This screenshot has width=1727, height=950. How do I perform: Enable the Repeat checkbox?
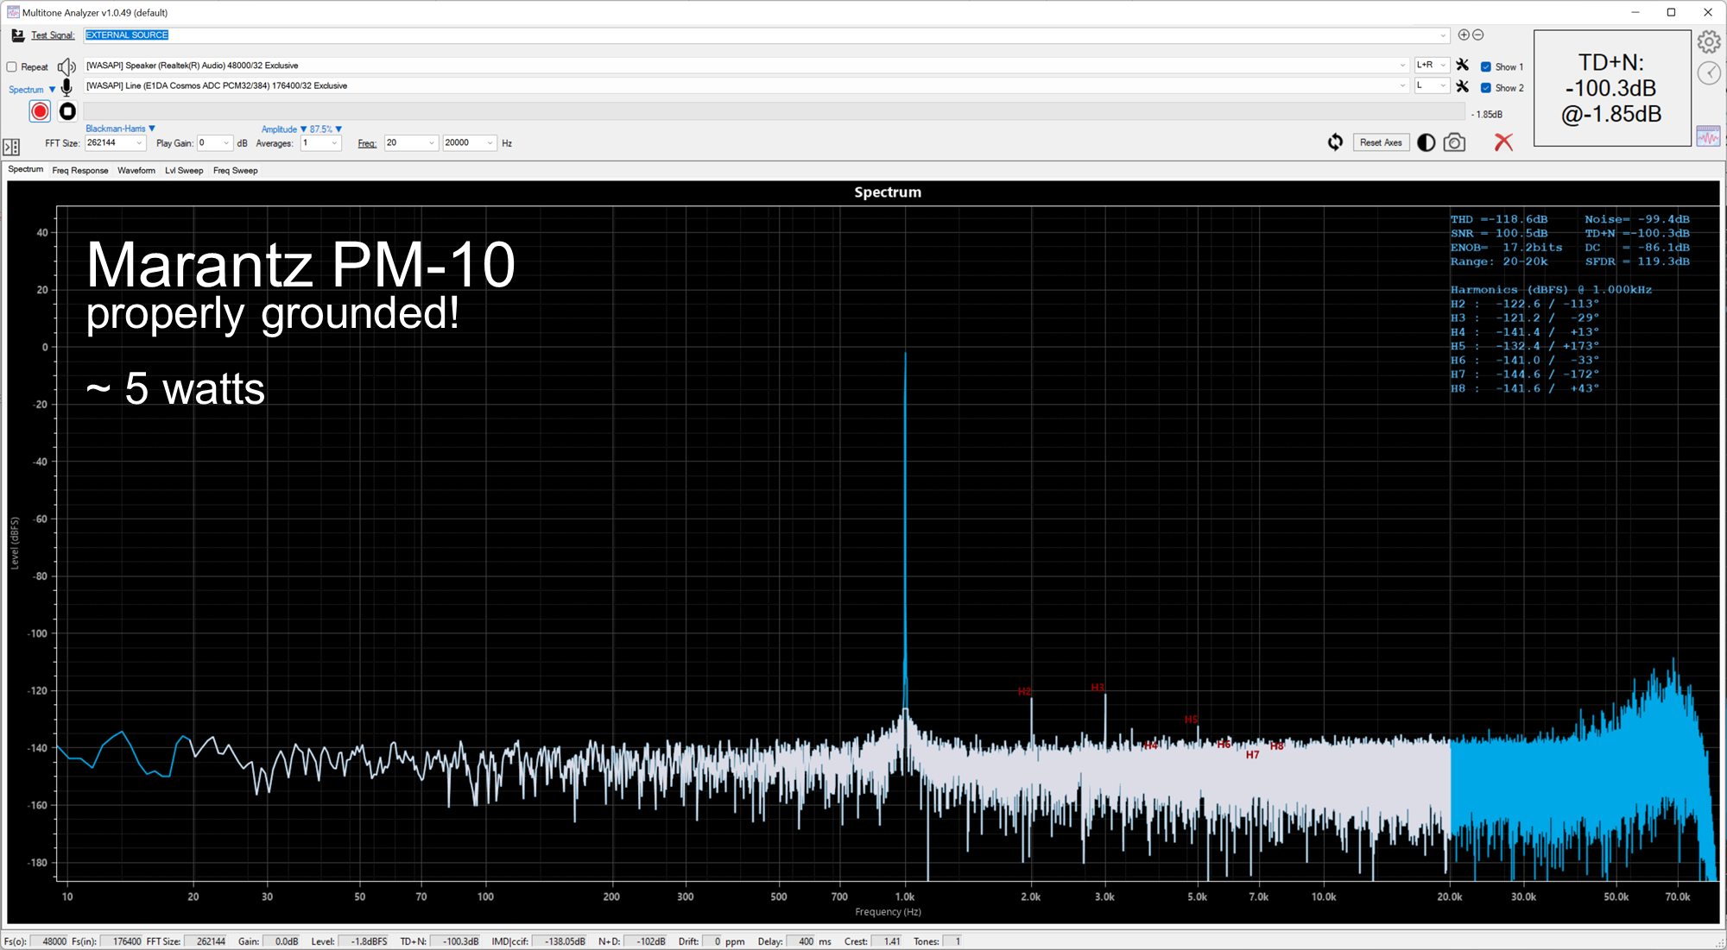(12, 66)
